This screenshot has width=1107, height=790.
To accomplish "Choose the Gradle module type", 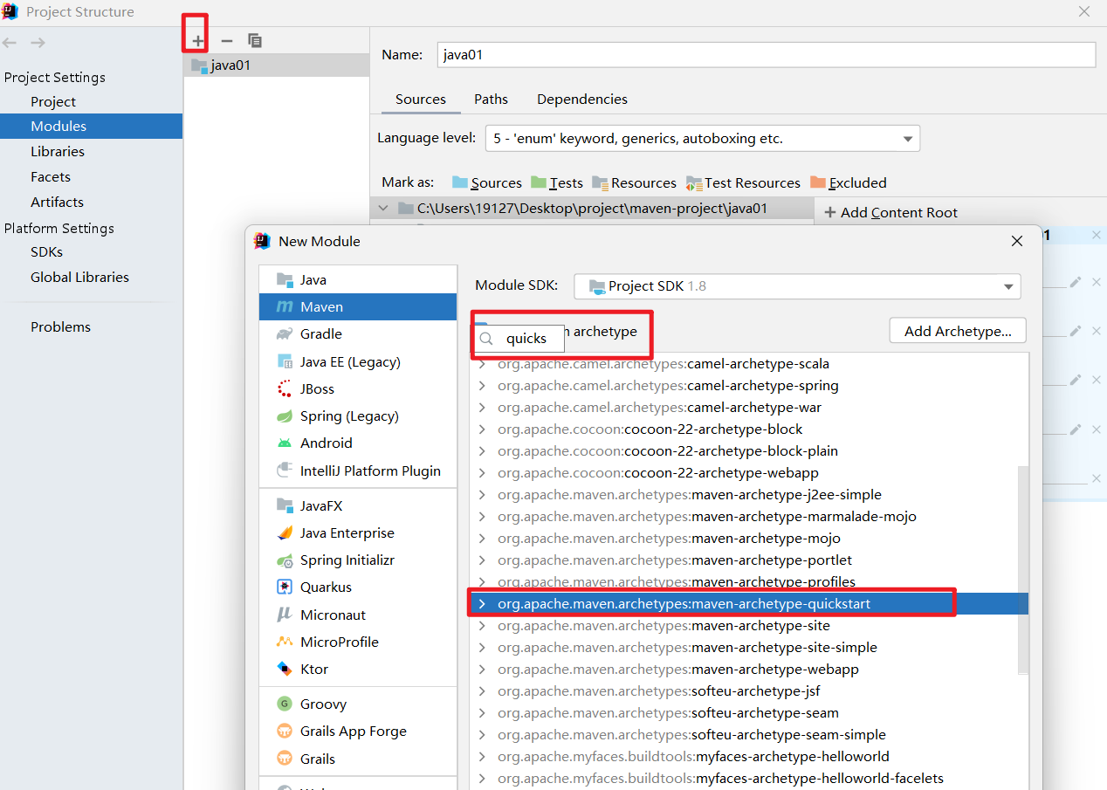I will [358, 333].
